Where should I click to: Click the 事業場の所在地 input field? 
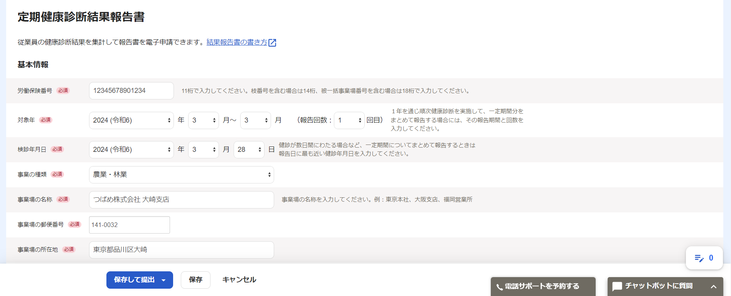pos(182,250)
